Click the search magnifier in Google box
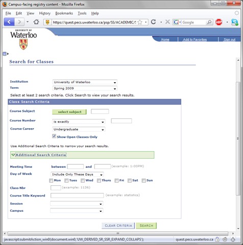Screen dimensions: 243x245 click(x=209, y=22)
